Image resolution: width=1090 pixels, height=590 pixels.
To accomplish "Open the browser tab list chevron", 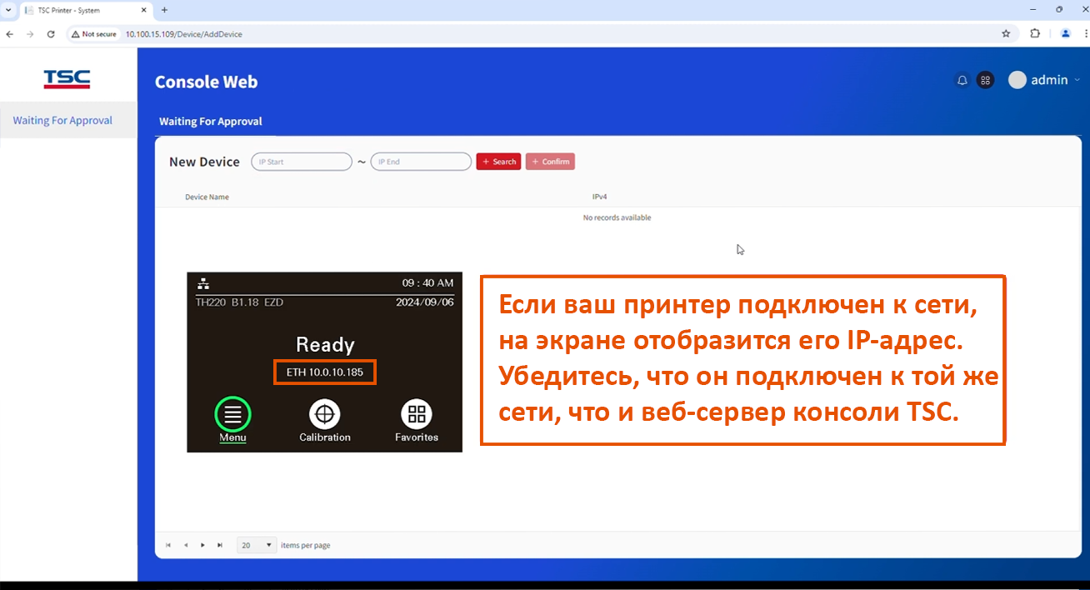I will pos(8,10).
